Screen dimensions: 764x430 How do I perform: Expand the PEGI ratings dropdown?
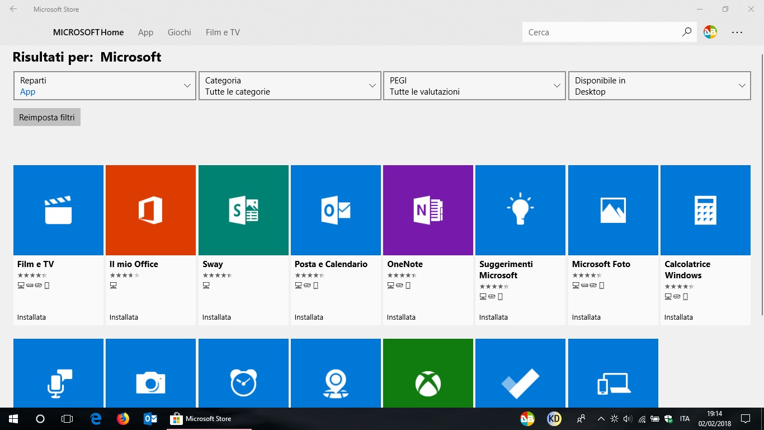474,86
